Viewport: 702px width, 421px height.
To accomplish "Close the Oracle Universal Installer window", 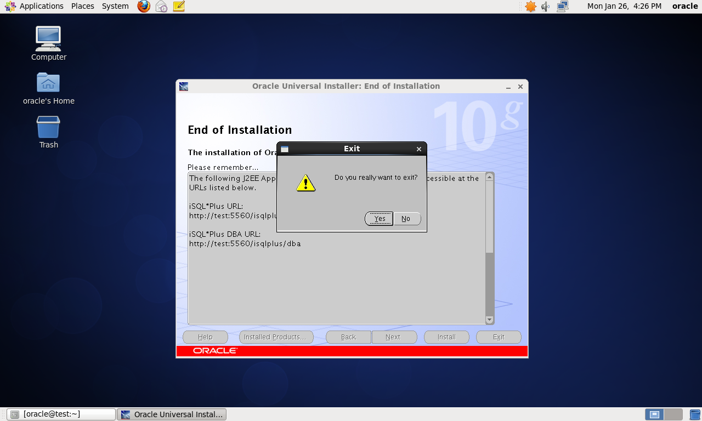I will click(x=520, y=87).
